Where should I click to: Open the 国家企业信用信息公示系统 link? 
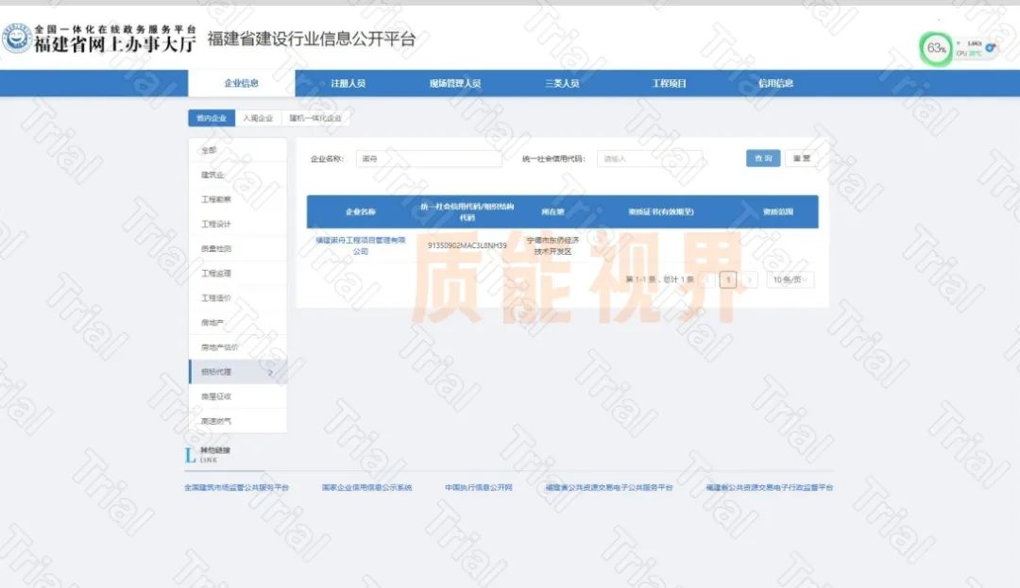[x=366, y=487]
